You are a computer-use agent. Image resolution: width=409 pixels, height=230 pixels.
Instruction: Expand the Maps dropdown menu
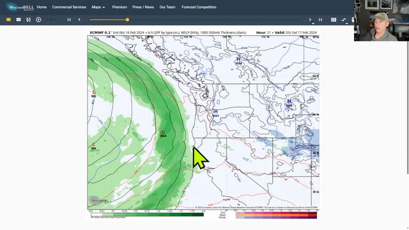[x=98, y=7]
